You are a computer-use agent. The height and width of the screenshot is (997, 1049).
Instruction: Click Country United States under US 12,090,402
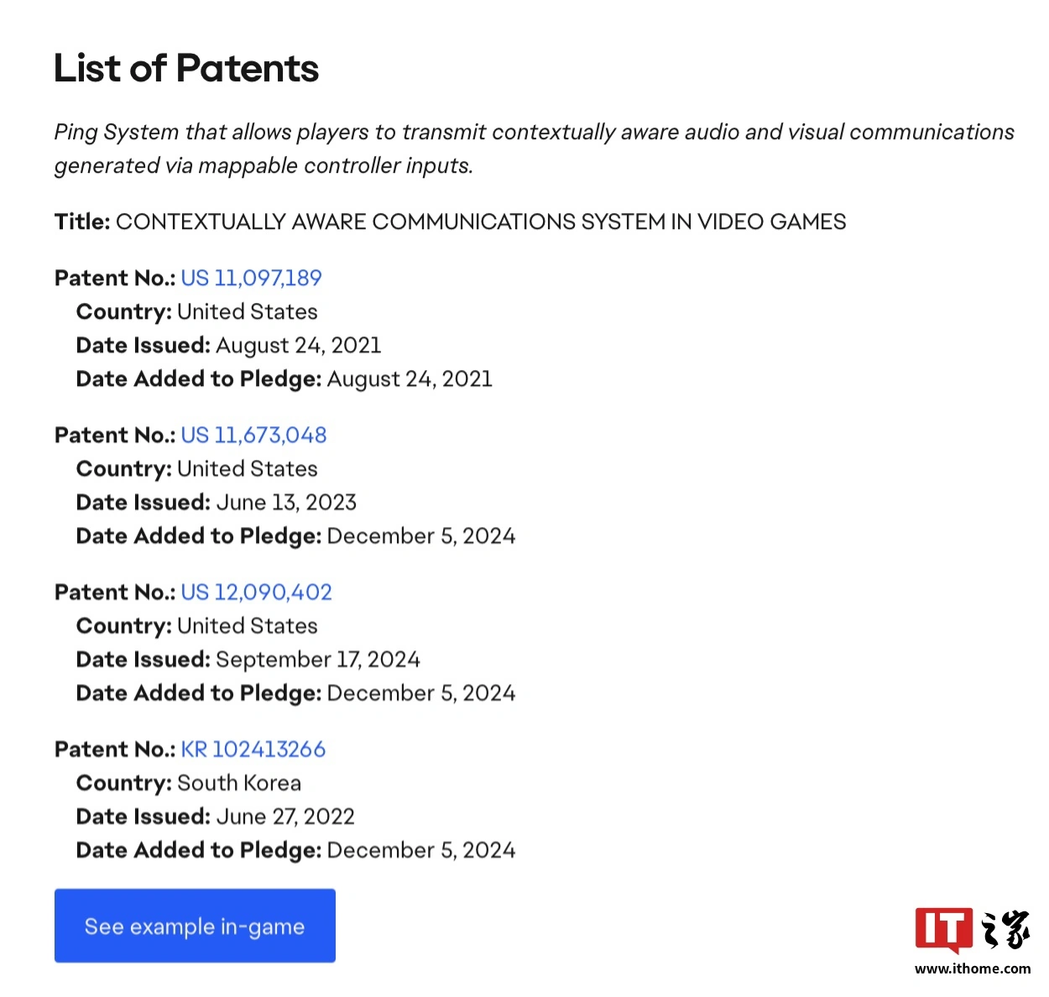tap(197, 625)
